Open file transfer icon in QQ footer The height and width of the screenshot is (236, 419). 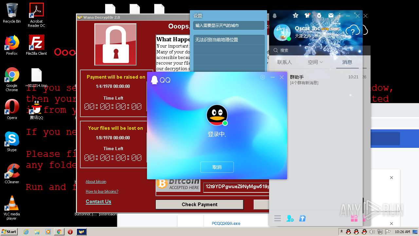(302, 218)
